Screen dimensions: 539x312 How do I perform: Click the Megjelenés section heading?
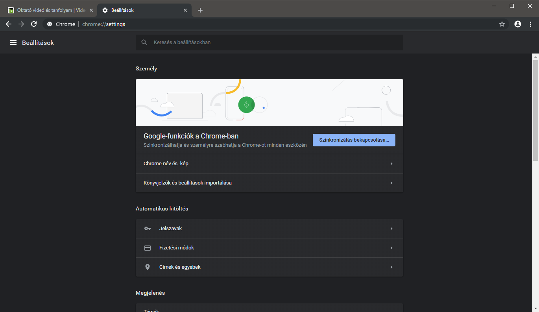point(150,293)
